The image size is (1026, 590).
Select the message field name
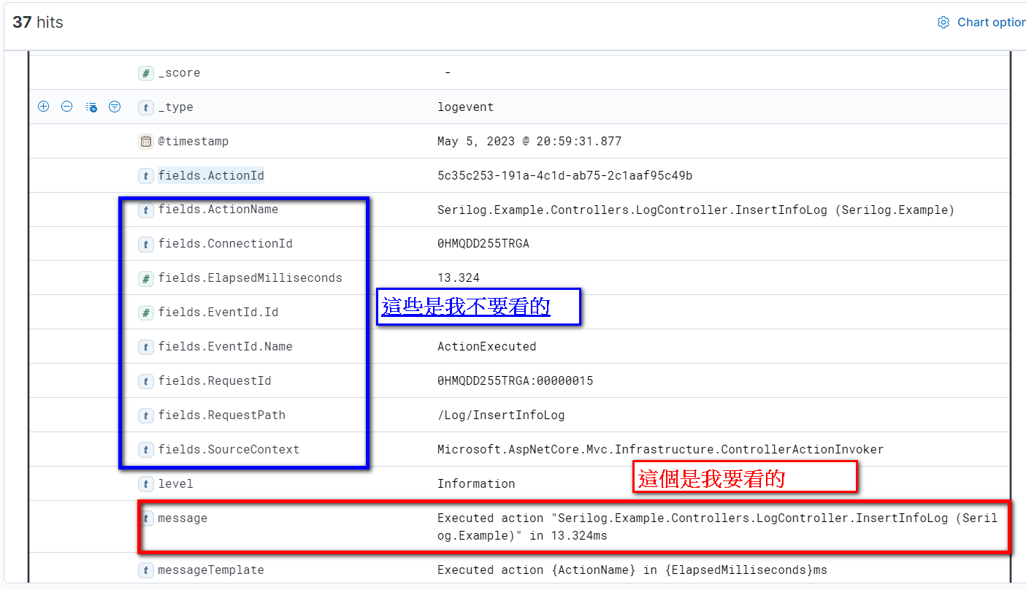click(x=183, y=518)
